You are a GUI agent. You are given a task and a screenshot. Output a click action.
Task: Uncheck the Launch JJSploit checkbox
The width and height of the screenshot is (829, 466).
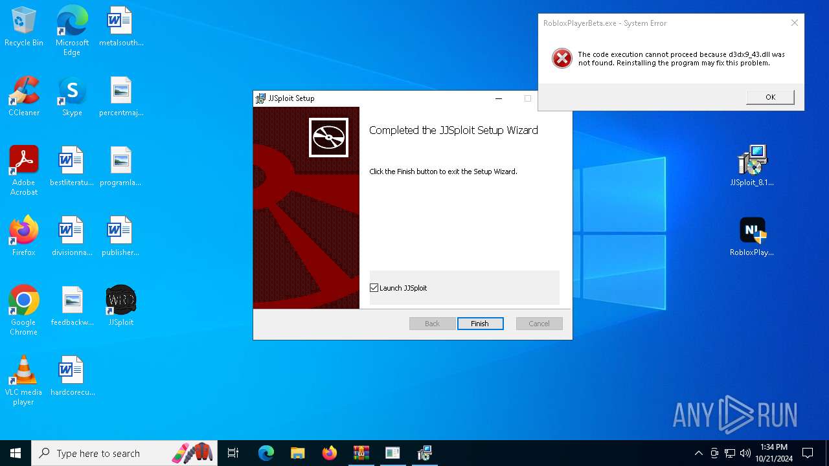pyautogui.click(x=374, y=288)
